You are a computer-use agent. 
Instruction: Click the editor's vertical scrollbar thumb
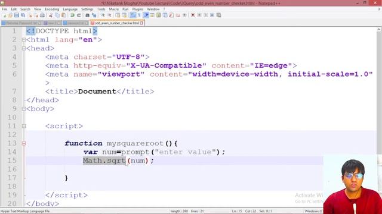[x=378, y=93]
